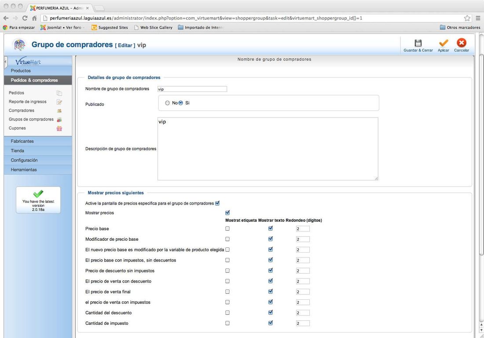This screenshot has width=484, height=338.
Task: Open the Productos menu section
Action: 38,71
